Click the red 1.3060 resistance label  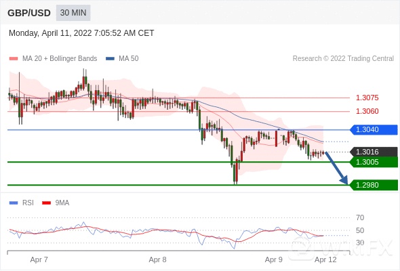pos(367,111)
